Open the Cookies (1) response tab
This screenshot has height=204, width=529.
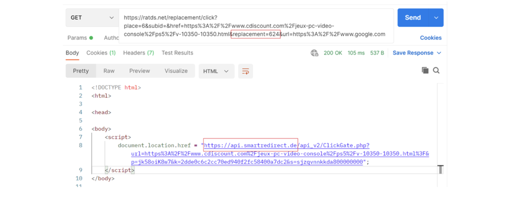(x=101, y=53)
